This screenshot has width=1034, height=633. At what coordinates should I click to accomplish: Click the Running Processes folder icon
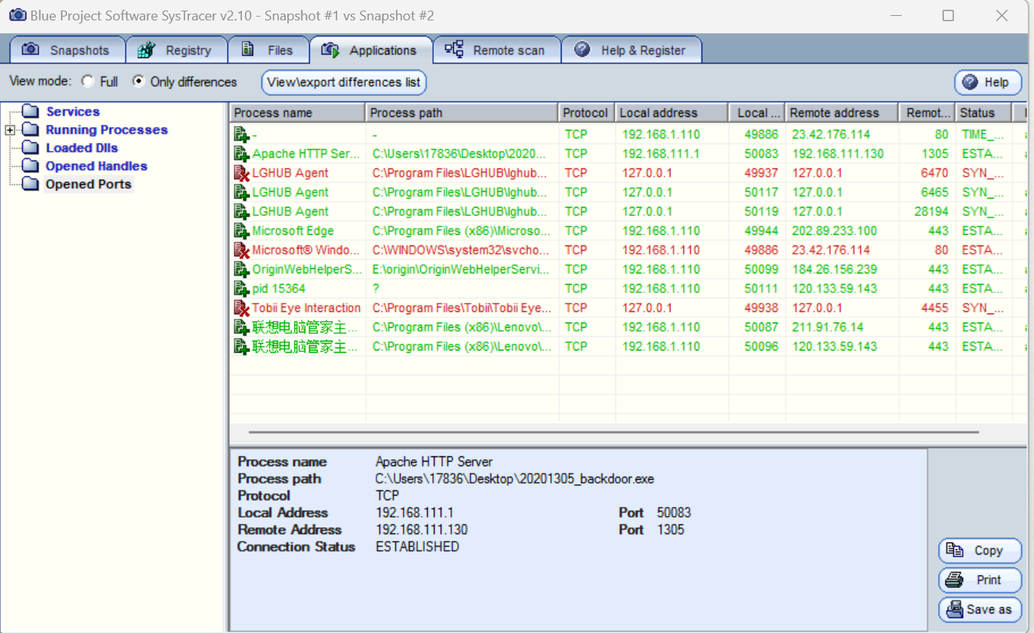point(30,129)
